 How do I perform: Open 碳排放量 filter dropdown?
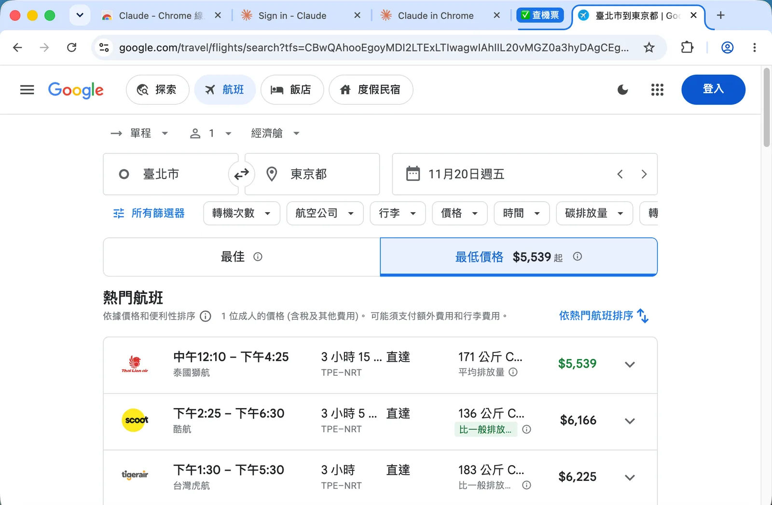[x=594, y=213]
